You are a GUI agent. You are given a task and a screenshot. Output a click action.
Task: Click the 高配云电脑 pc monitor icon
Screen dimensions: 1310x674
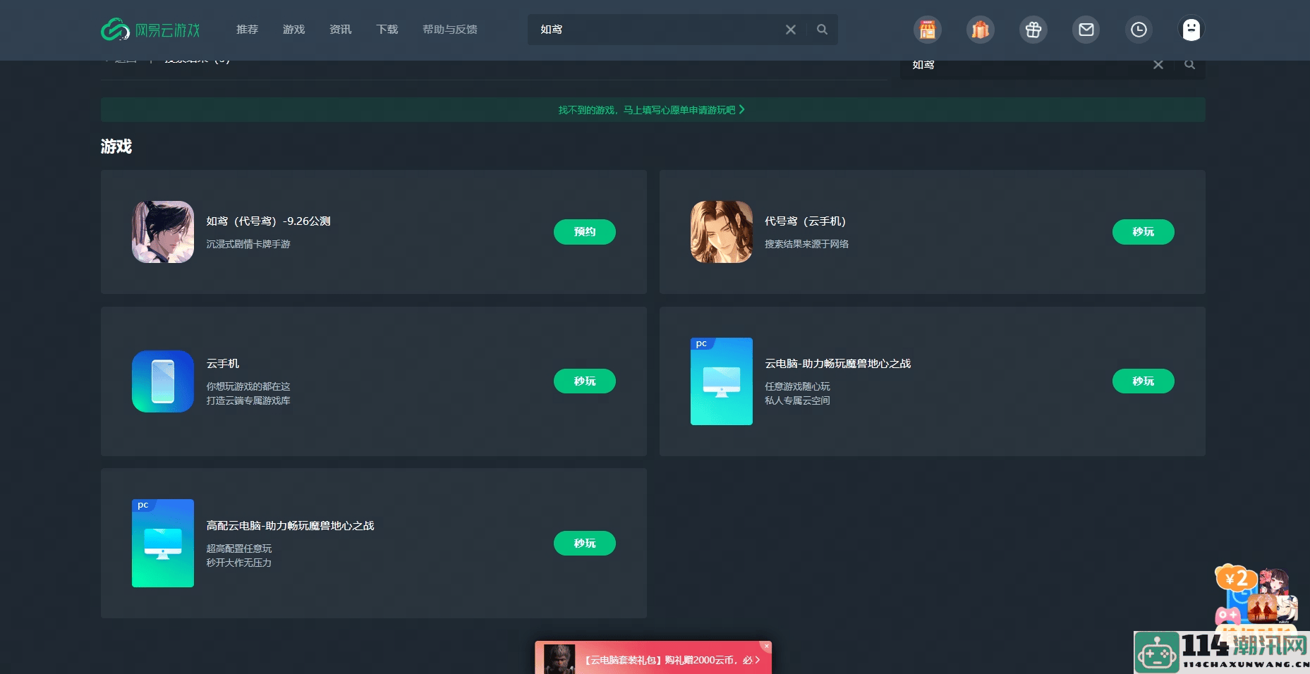[163, 543]
